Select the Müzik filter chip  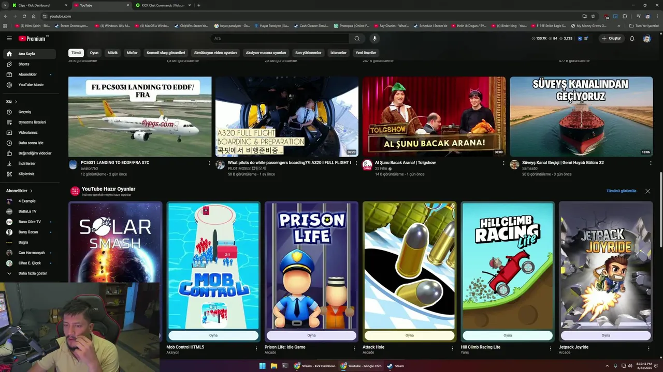click(x=112, y=53)
